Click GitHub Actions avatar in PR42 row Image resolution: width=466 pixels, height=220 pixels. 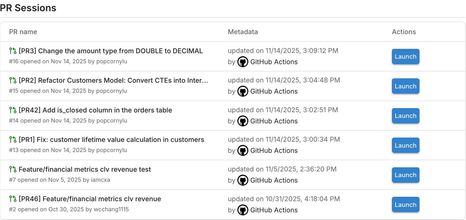pos(243,121)
